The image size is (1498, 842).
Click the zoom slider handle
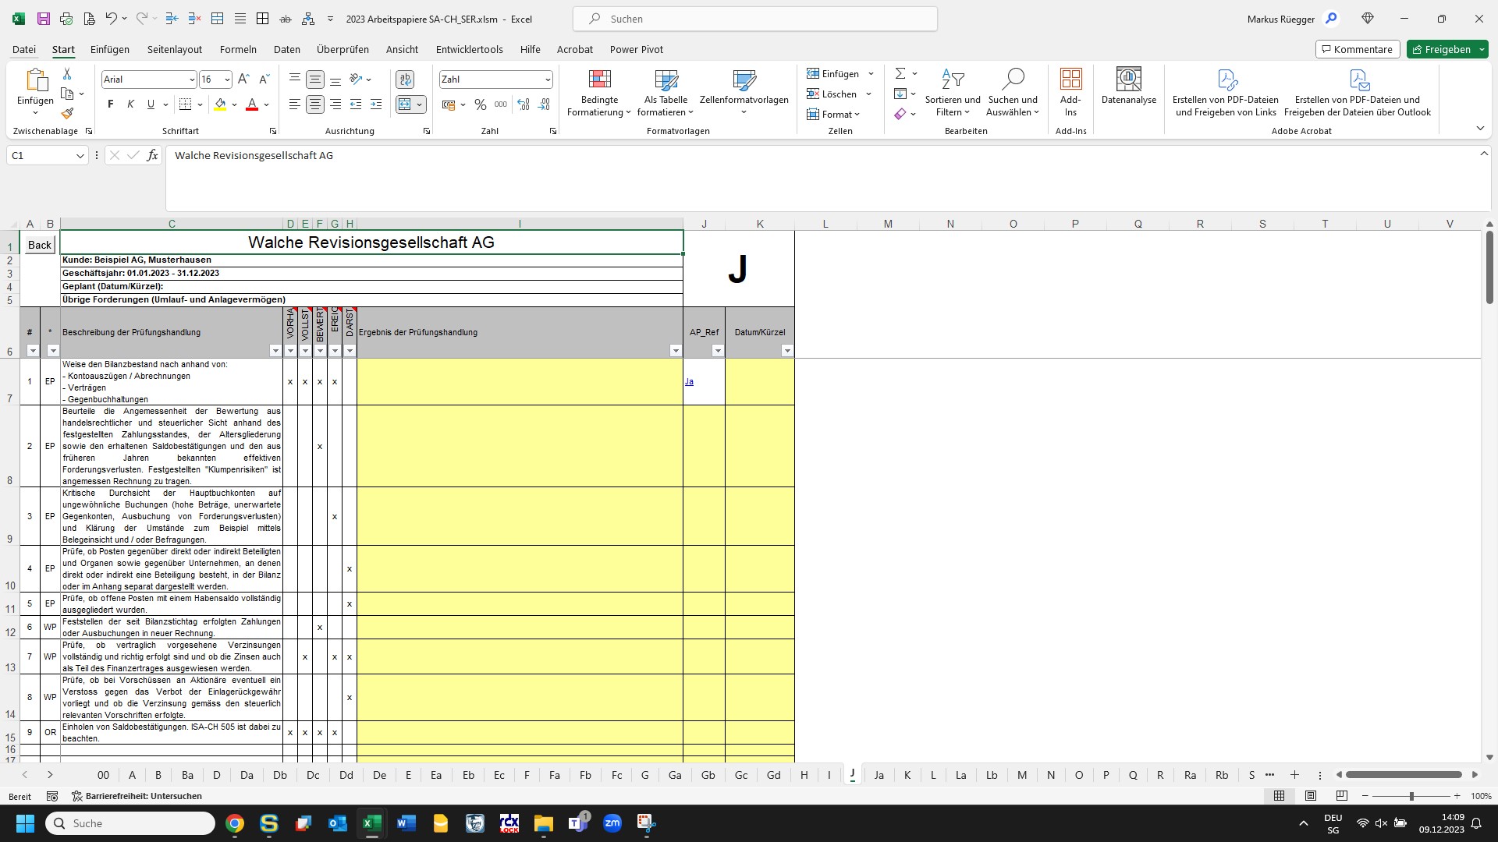pyautogui.click(x=1411, y=796)
